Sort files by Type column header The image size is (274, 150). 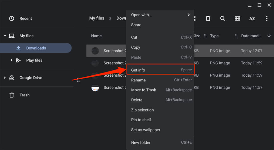click(x=214, y=36)
